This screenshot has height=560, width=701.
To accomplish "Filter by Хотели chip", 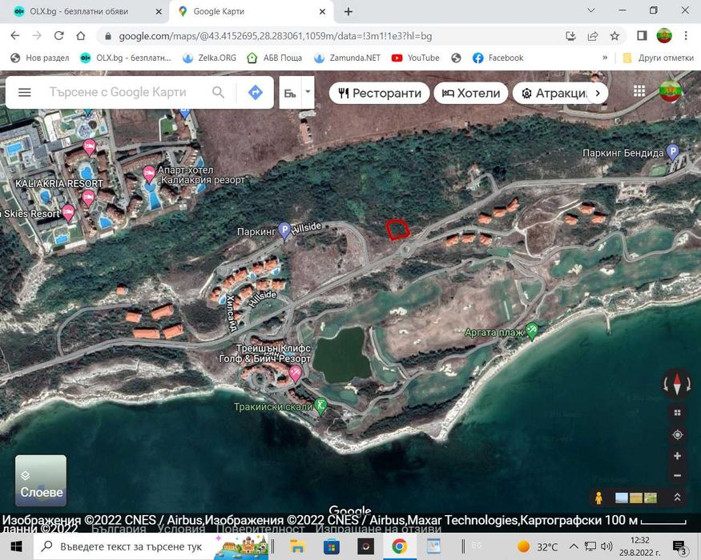I will 471,93.
